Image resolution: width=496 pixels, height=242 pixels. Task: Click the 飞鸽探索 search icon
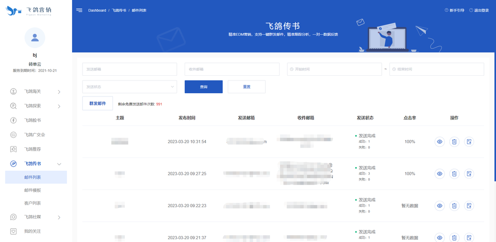[x=13, y=106]
